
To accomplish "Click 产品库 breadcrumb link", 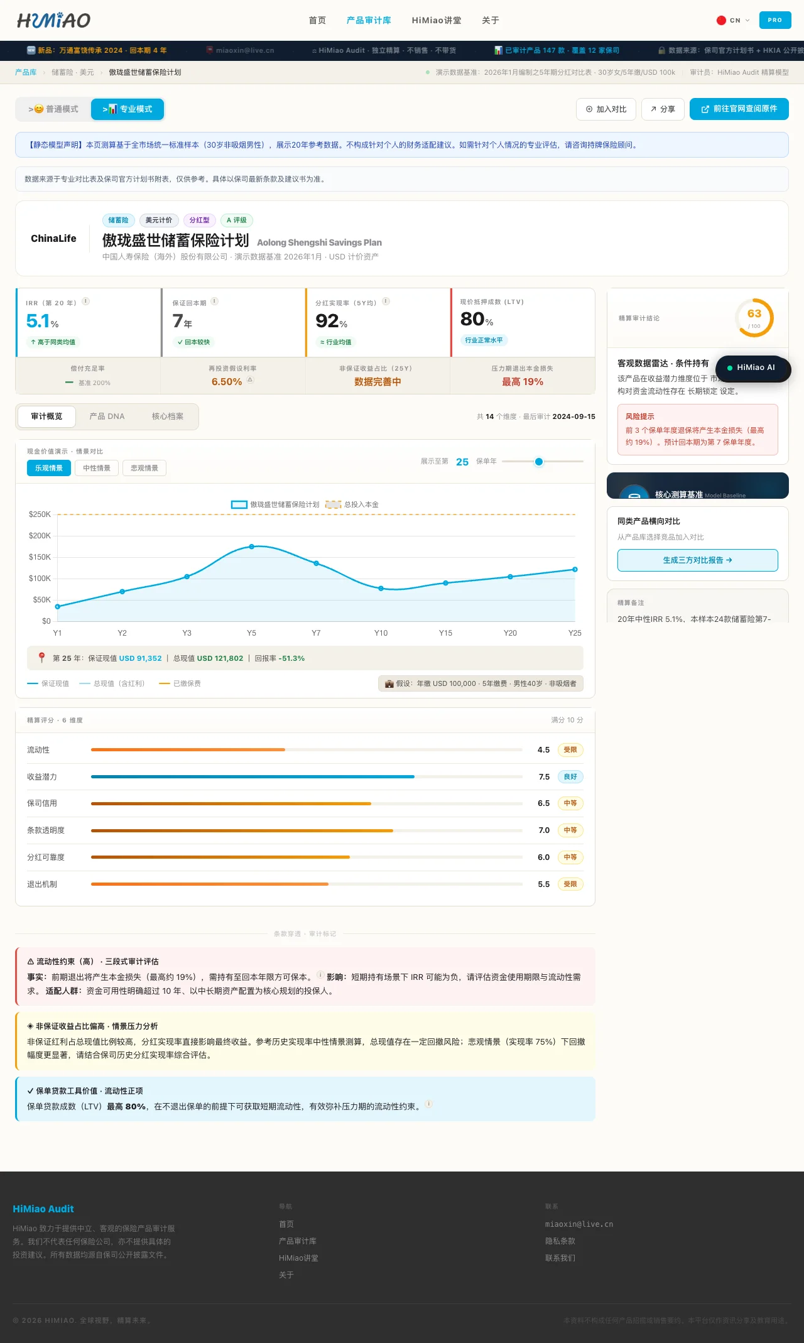I will (26, 72).
